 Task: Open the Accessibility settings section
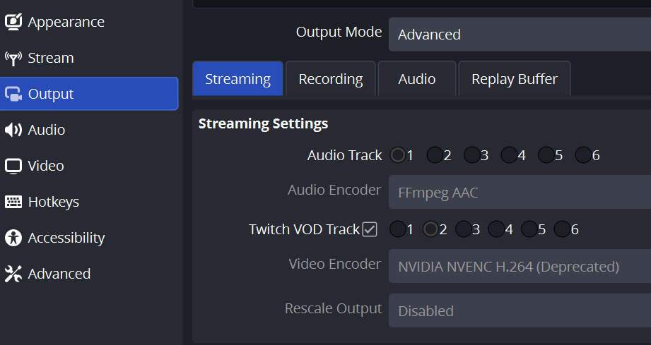coord(66,238)
